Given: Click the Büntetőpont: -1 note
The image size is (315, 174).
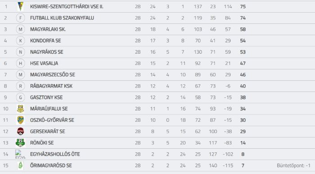Looking at the screenshot, I should click(x=293, y=165).
